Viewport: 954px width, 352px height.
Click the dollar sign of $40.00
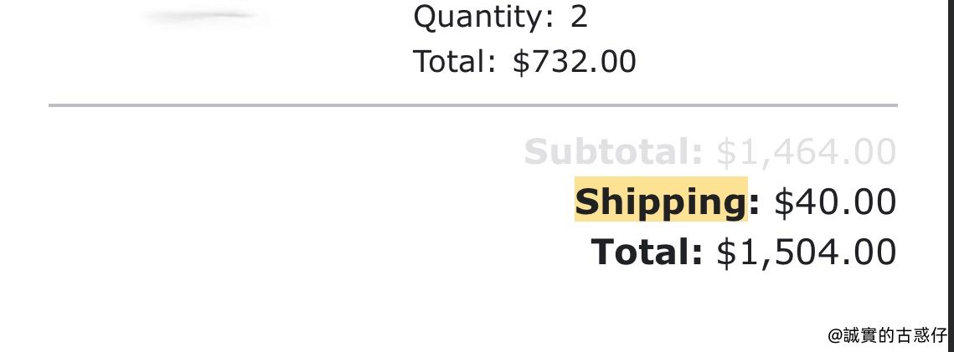pos(782,202)
